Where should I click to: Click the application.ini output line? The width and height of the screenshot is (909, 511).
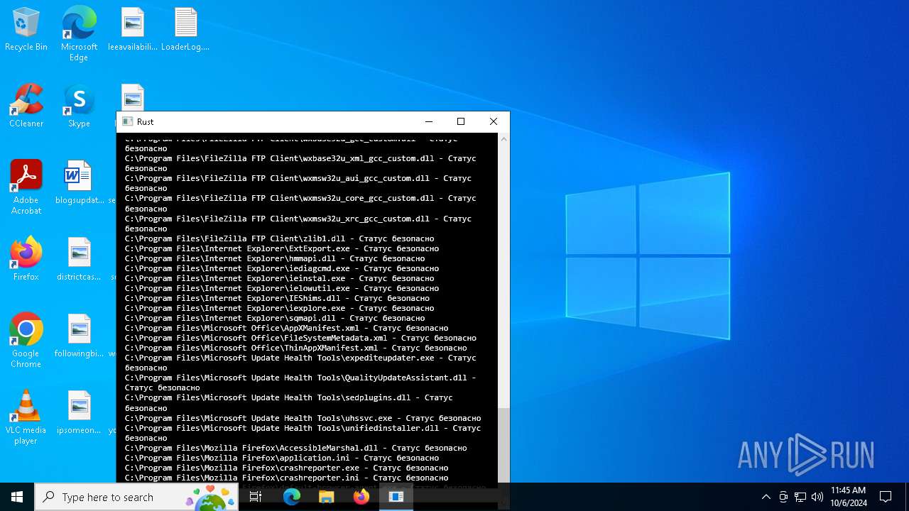click(x=282, y=458)
